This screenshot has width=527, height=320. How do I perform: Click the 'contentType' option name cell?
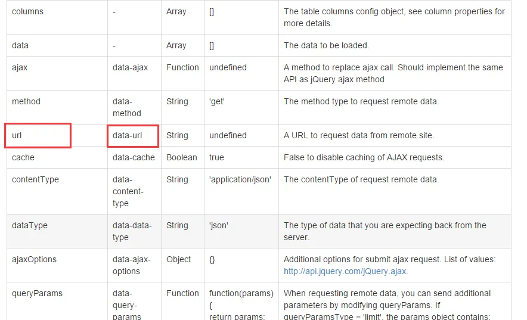click(x=35, y=179)
